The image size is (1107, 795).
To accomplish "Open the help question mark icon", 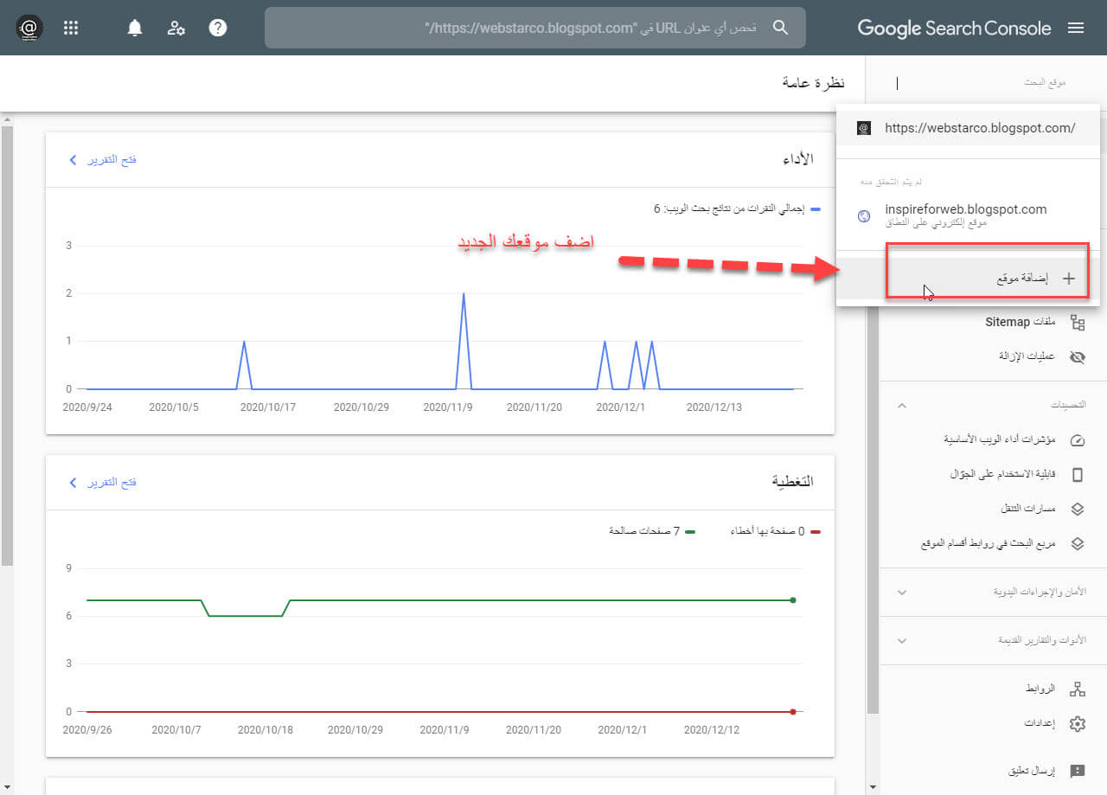I will point(218,28).
